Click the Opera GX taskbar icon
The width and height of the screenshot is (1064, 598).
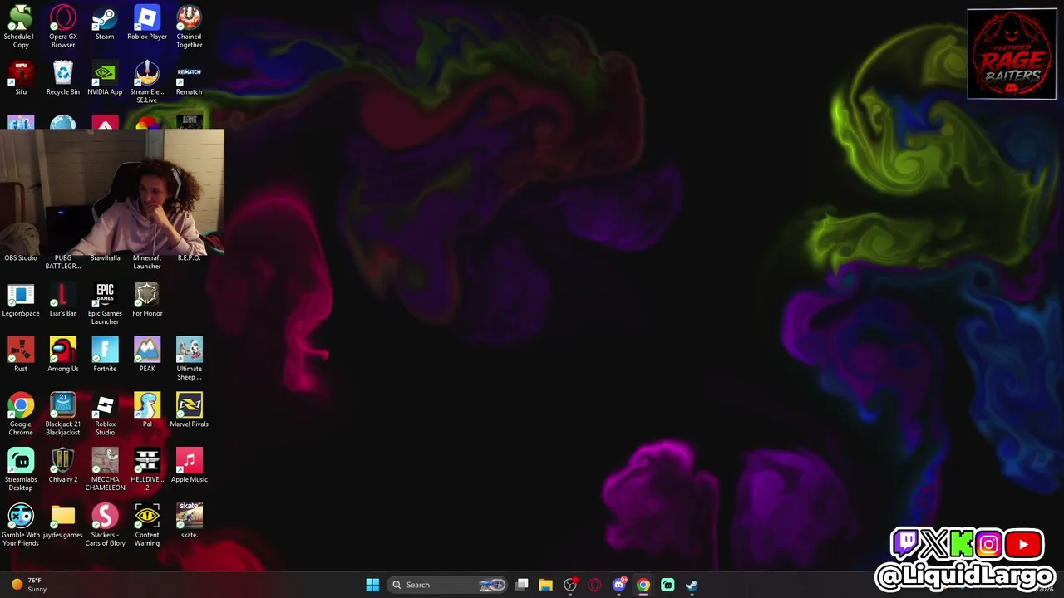[x=594, y=585]
